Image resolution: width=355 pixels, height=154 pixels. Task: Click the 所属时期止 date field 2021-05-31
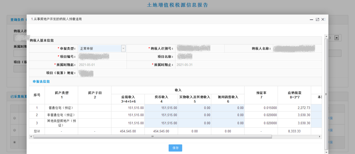pos(248,65)
